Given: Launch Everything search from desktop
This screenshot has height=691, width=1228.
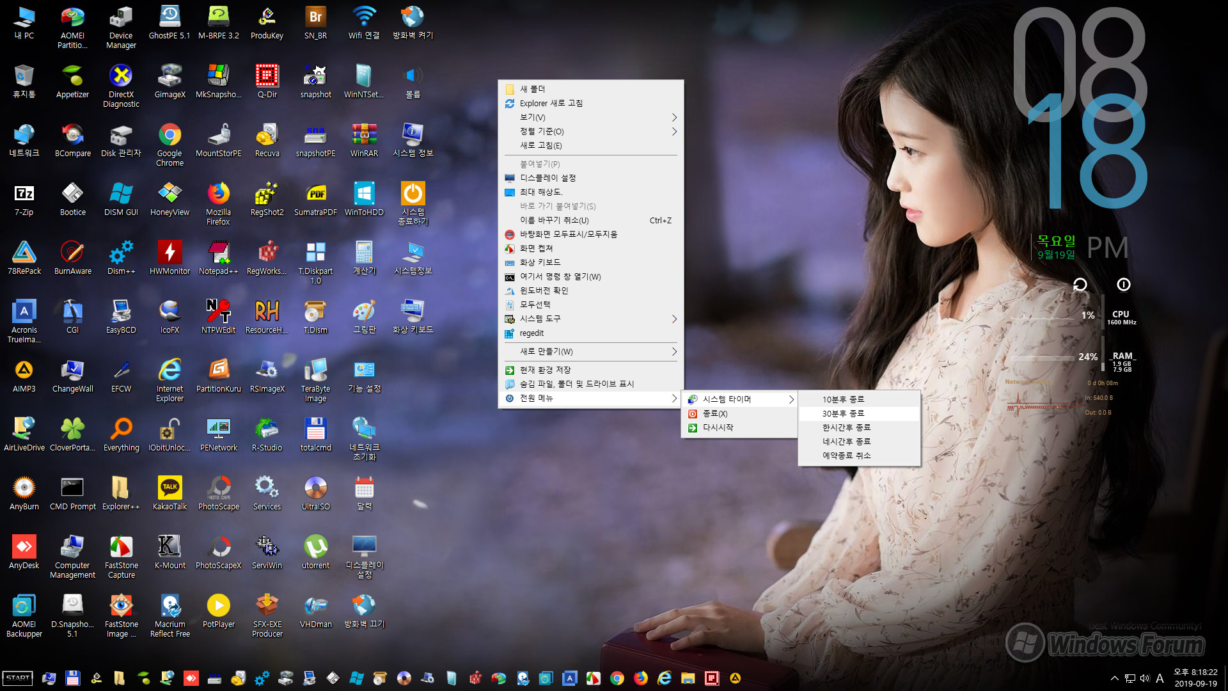Looking at the screenshot, I should click(x=121, y=434).
